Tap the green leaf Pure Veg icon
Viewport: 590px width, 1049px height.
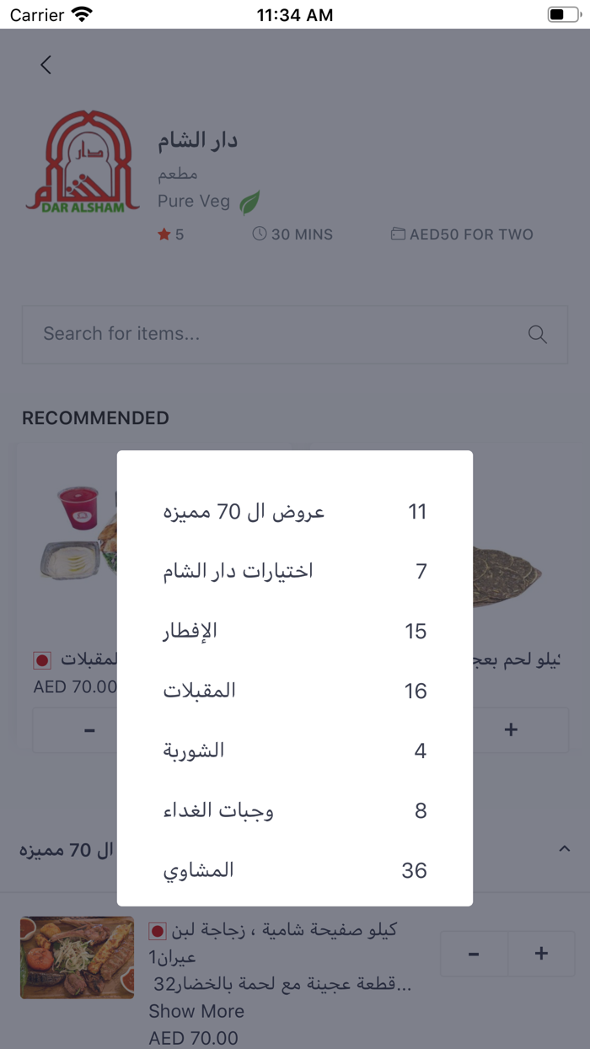[x=249, y=201]
